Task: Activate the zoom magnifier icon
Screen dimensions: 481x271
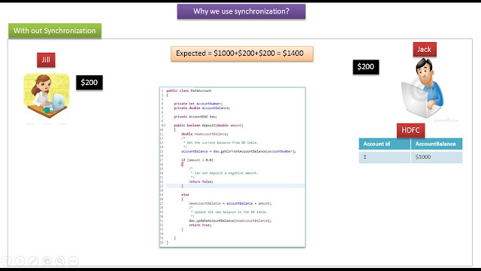Action: coord(60,261)
